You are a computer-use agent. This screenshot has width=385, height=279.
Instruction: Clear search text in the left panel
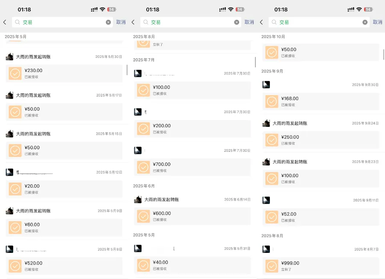point(108,22)
